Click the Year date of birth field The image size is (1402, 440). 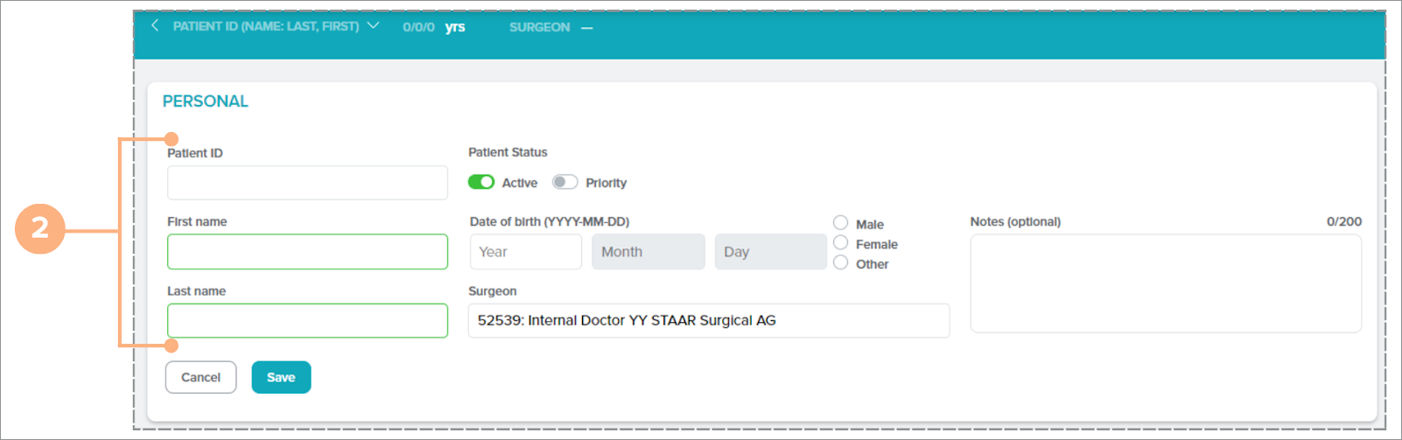(x=525, y=252)
